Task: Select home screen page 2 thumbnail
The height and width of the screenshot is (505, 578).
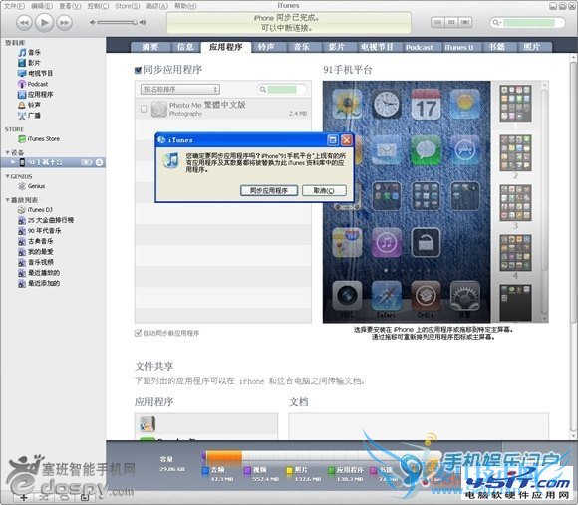Action: pos(515,152)
